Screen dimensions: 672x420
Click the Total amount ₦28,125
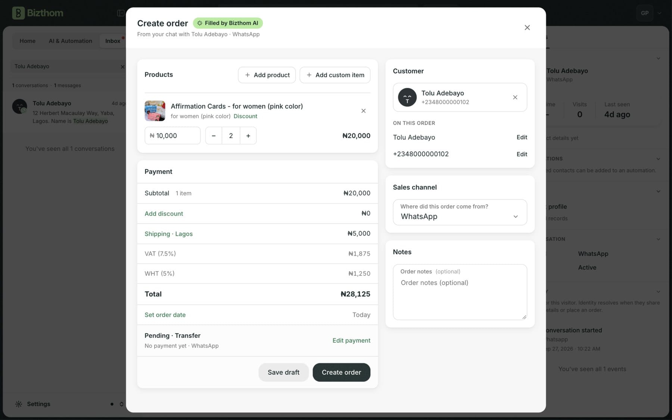[355, 294]
